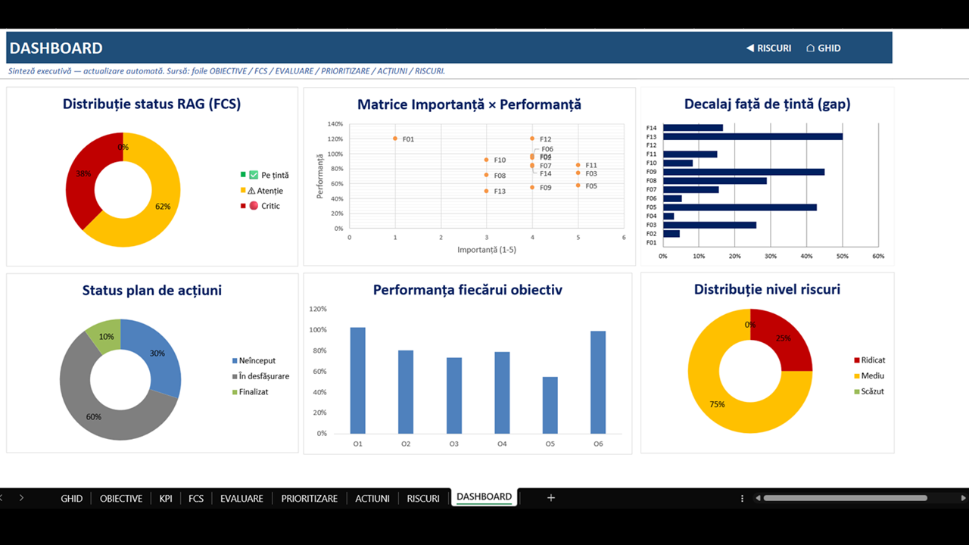The height and width of the screenshot is (545, 969).
Task: Click the horizontal scrollbar left arrow
Action: (x=756, y=498)
